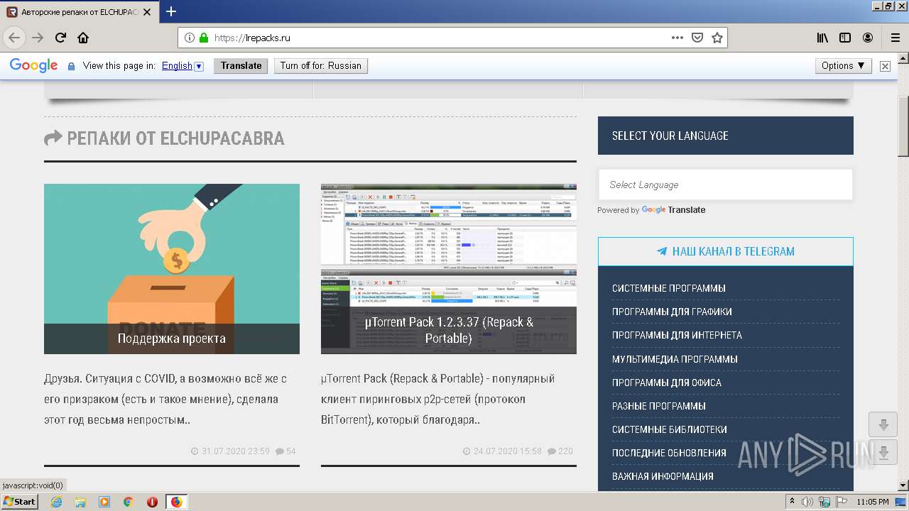
Task: Open Поддержка проекта article title
Action: click(172, 339)
